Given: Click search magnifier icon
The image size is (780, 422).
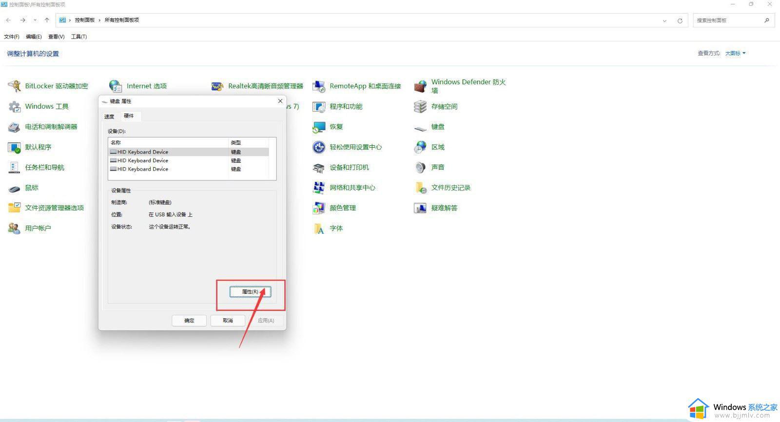Looking at the screenshot, I should [x=766, y=20].
